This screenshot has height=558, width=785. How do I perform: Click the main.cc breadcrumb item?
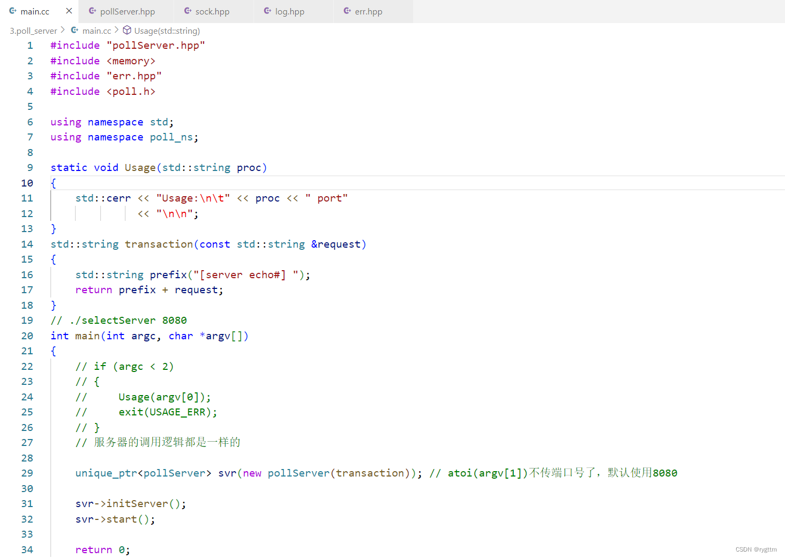coord(97,31)
